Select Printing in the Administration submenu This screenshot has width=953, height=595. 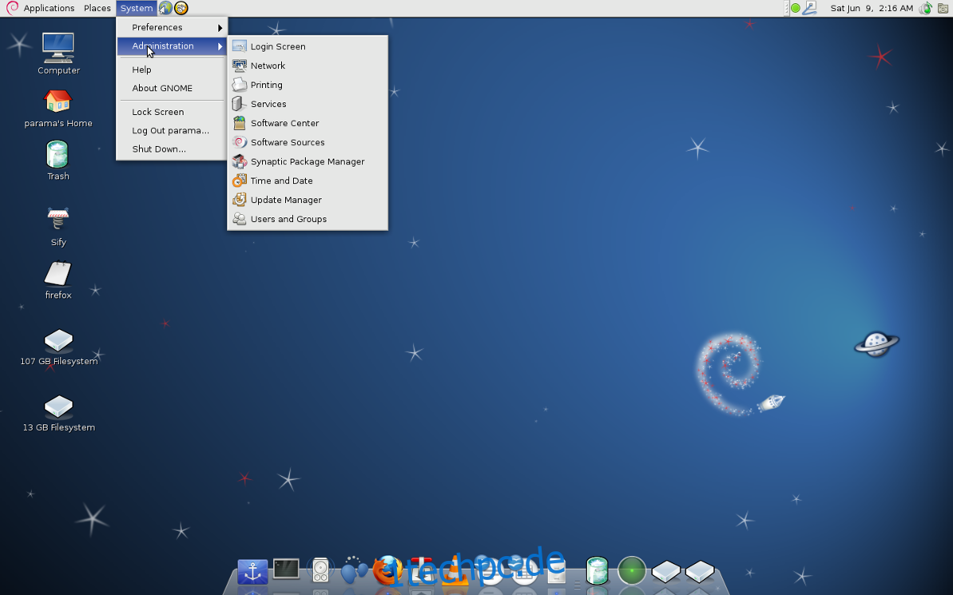tap(307, 85)
